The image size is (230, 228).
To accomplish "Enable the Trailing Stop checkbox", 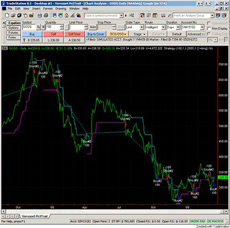I will (x=209, y=34).
